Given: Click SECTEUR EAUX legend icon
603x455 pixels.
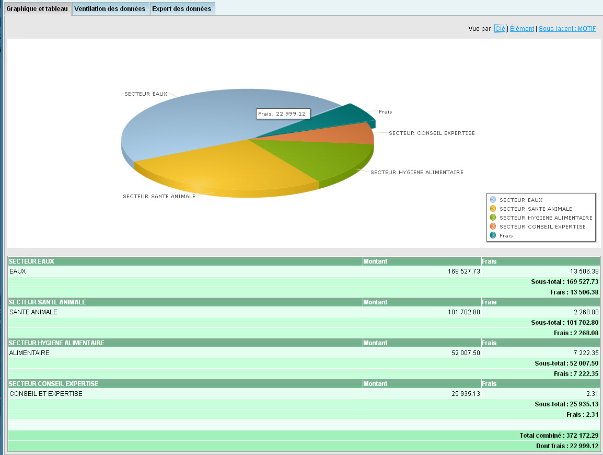Looking at the screenshot, I should click(493, 199).
